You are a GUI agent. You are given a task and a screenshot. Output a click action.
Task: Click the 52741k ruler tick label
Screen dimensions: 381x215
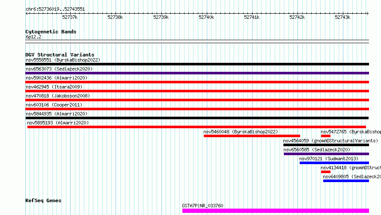pyautogui.click(x=252, y=17)
